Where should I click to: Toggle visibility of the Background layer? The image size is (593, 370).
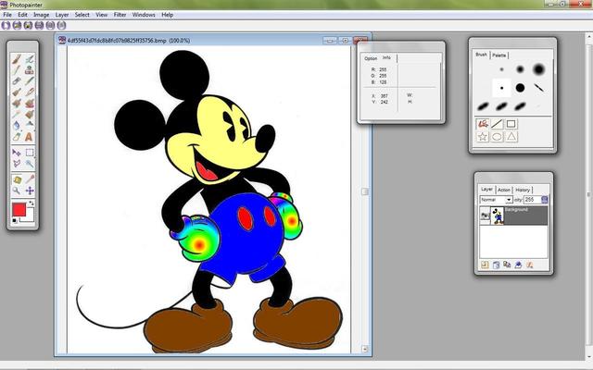tap(485, 216)
